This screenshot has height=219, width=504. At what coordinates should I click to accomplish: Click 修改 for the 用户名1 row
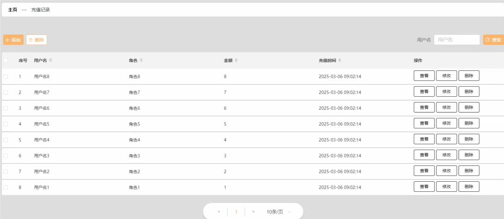point(446,187)
